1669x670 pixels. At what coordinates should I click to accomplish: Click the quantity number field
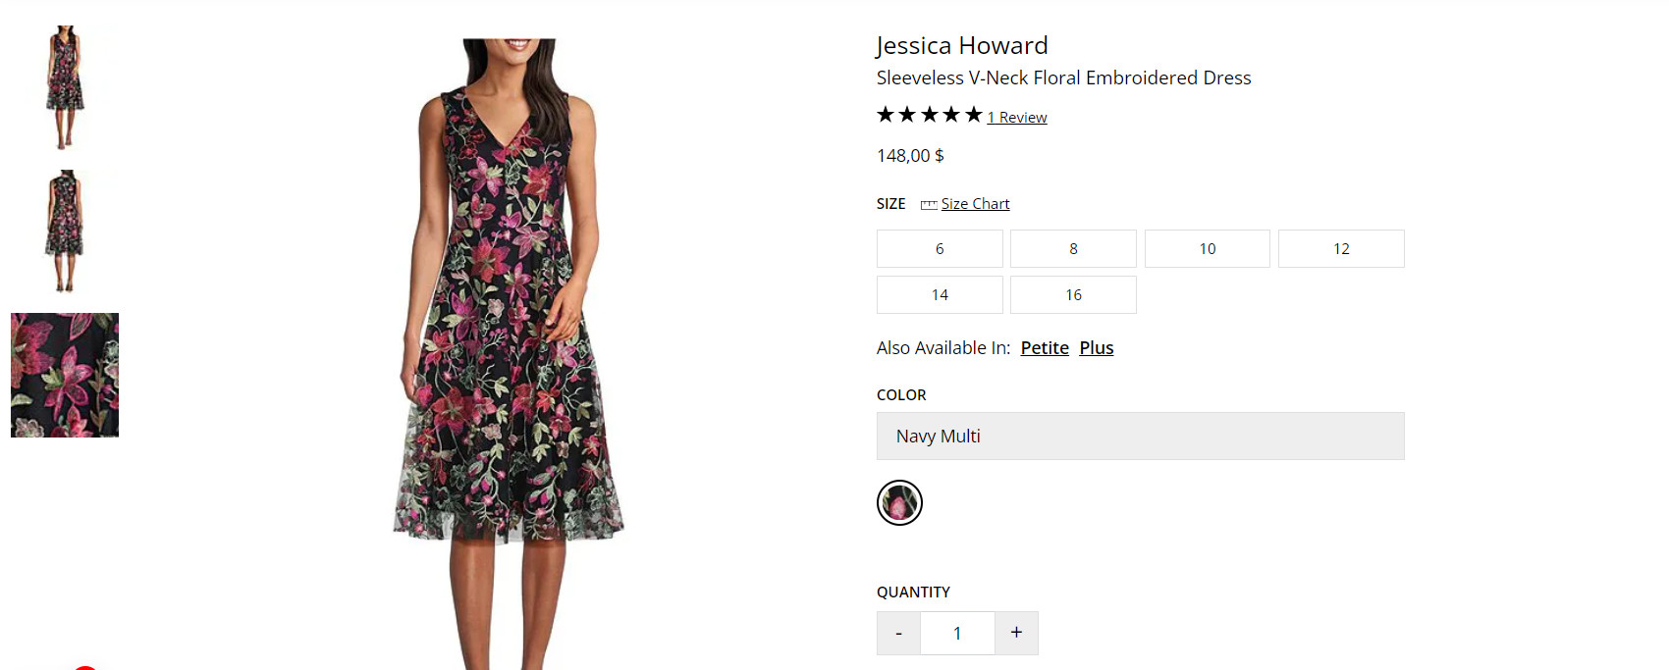(957, 634)
